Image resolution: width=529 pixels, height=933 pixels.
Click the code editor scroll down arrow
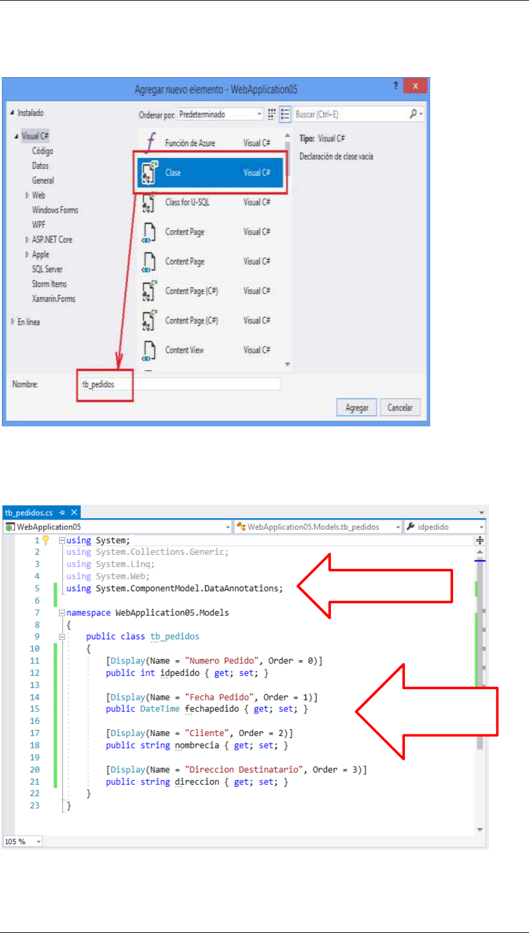[480, 830]
